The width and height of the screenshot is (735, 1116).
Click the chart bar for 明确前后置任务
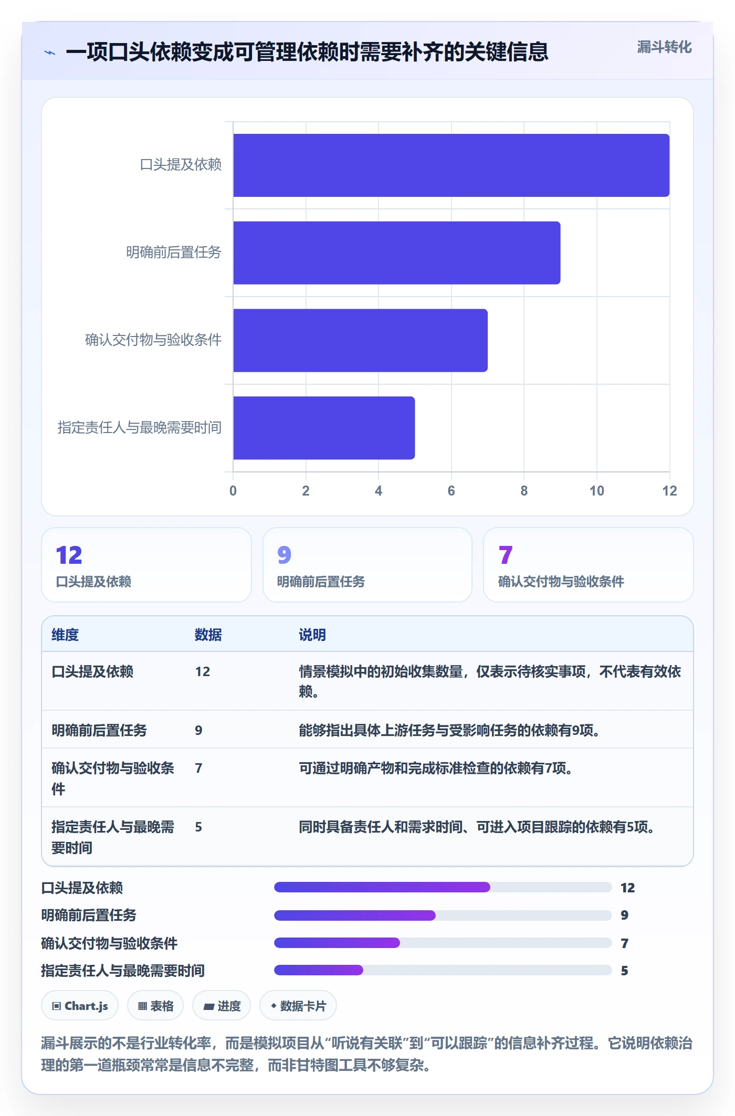396,253
